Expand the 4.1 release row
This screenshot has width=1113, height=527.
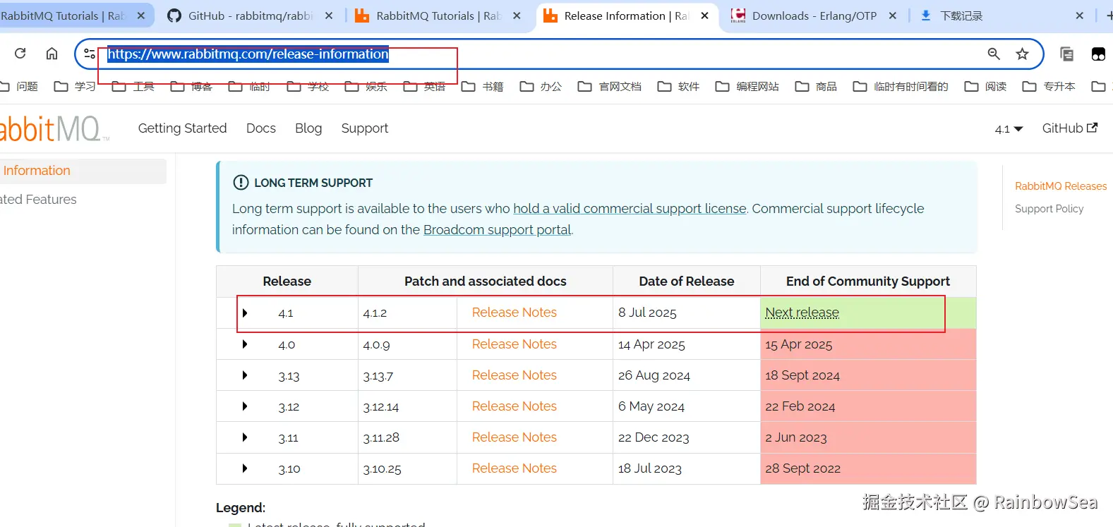[245, 313]
